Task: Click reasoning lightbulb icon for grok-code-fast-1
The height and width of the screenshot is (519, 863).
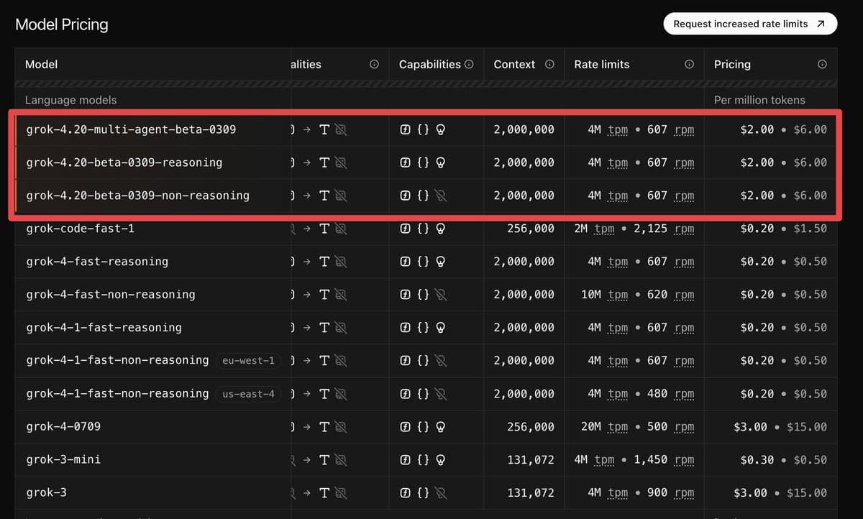Action: click(441, 229)
